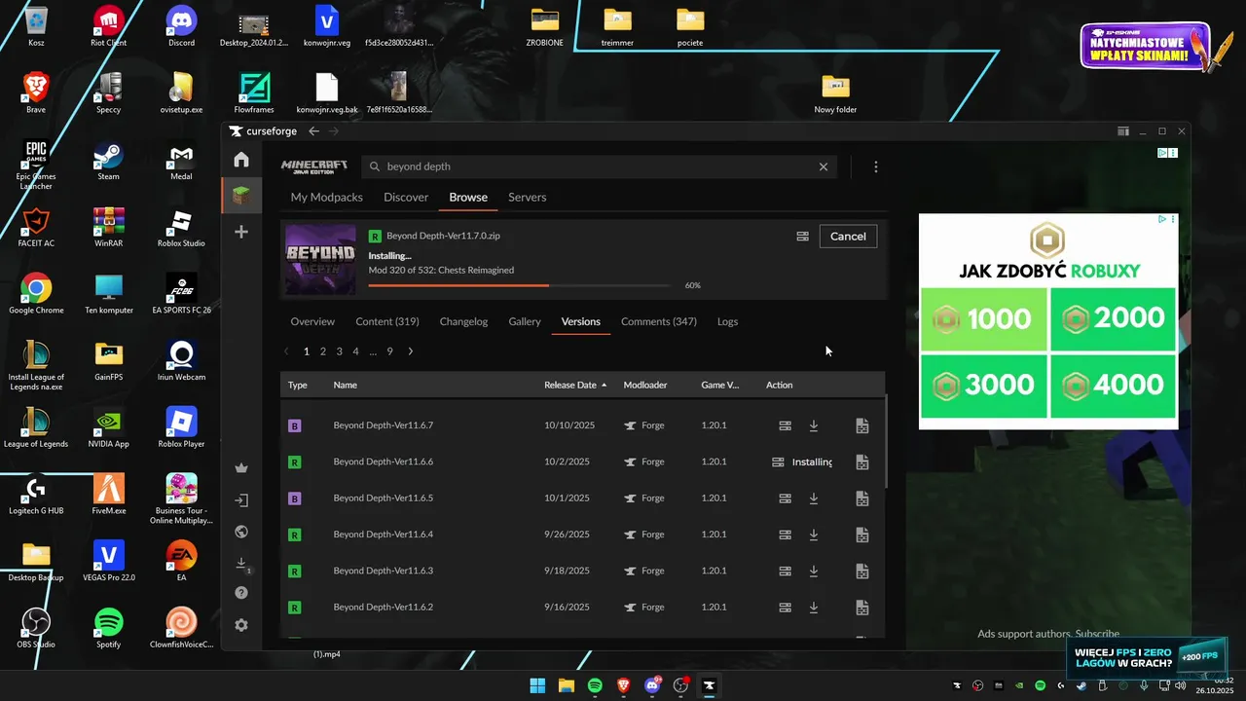Viewport: 1246px width, 701px height.
Task: Select the Roblox Studio desktop shortcut
Action: click(x=181, y=228)
